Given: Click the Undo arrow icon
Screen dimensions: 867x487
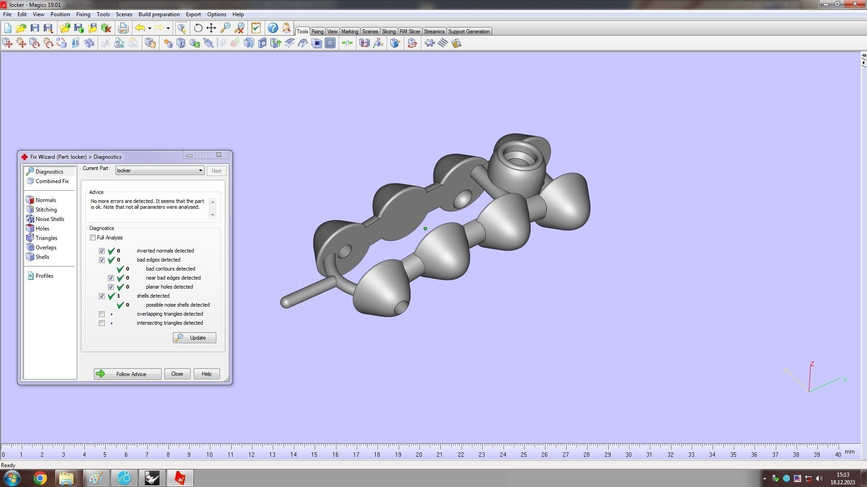Looking at the screenshot, I should pyautogui.click(x=140, y=28).
